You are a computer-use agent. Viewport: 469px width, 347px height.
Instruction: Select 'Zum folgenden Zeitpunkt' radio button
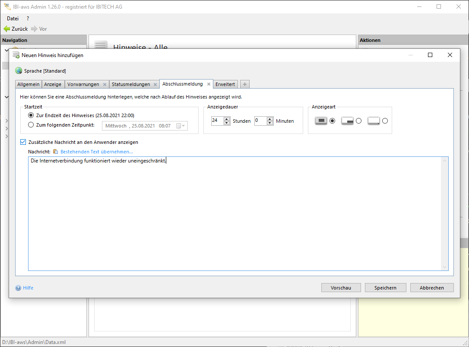click(x=31, y=125)
